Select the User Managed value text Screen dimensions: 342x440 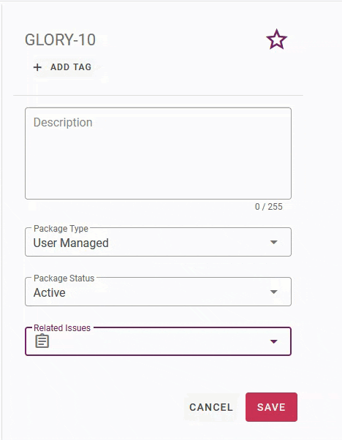pos(71,243)
